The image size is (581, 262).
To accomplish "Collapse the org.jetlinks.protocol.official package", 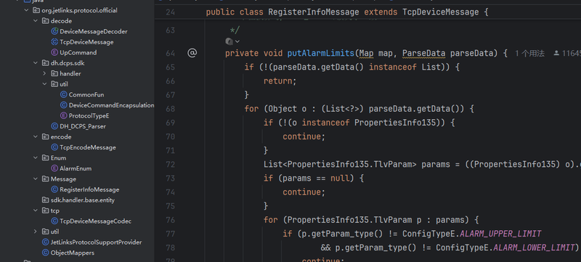I will (27, 10).
